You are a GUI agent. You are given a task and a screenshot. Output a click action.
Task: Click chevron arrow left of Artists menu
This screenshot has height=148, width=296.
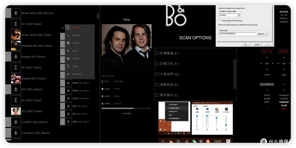(63, 28)
